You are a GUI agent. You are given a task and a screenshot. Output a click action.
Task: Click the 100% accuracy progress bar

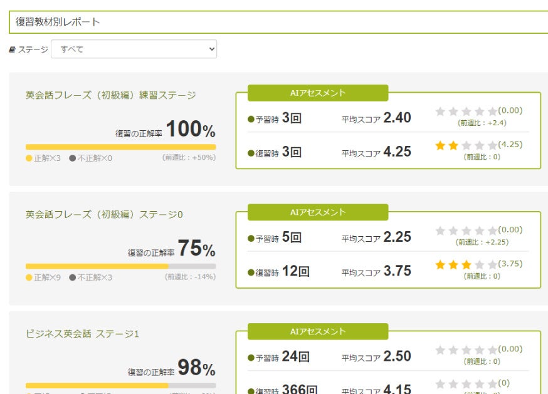click(120, 147)
